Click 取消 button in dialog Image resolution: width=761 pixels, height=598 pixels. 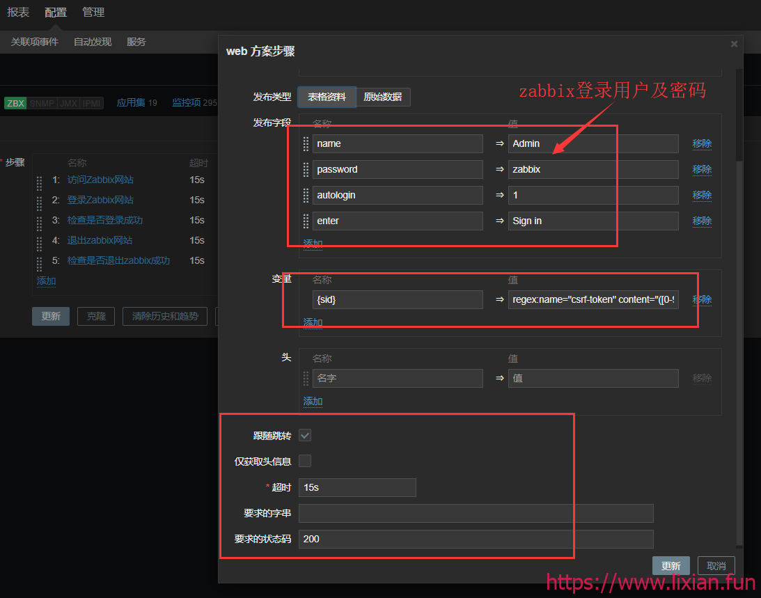[x=716, y=566]
